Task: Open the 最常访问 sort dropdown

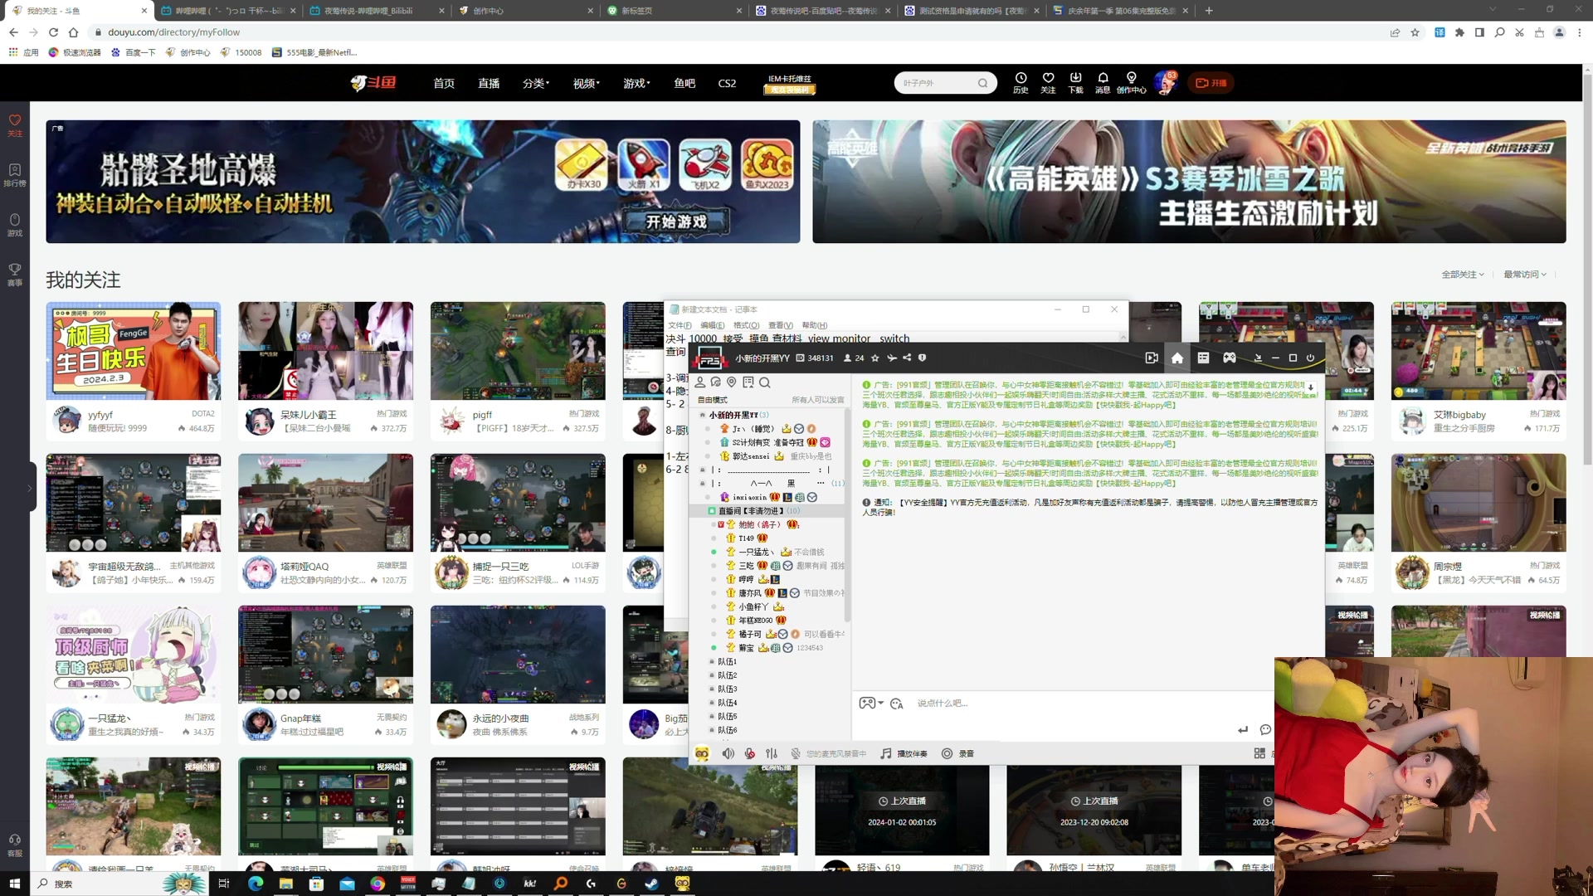Action: 1524,275
